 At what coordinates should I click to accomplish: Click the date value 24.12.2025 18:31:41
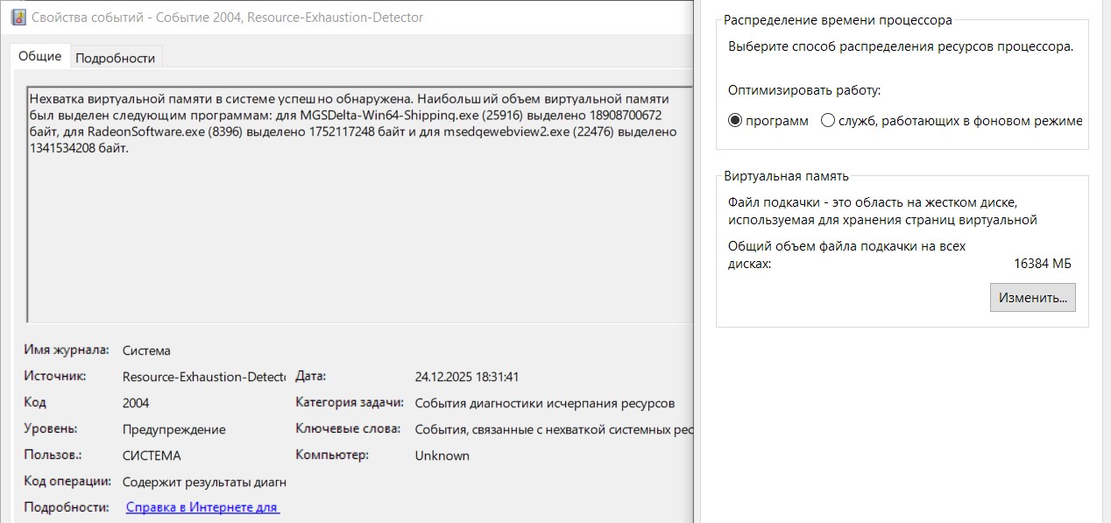467,377
